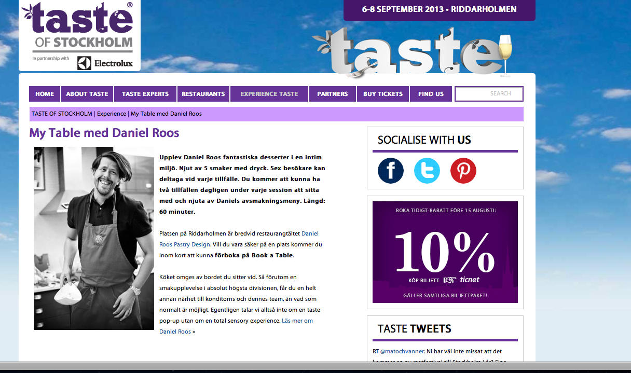Viewport: 631px width, 373px height.
Task: Open the ABOUT TASTE menu
Action: (87, 94)
